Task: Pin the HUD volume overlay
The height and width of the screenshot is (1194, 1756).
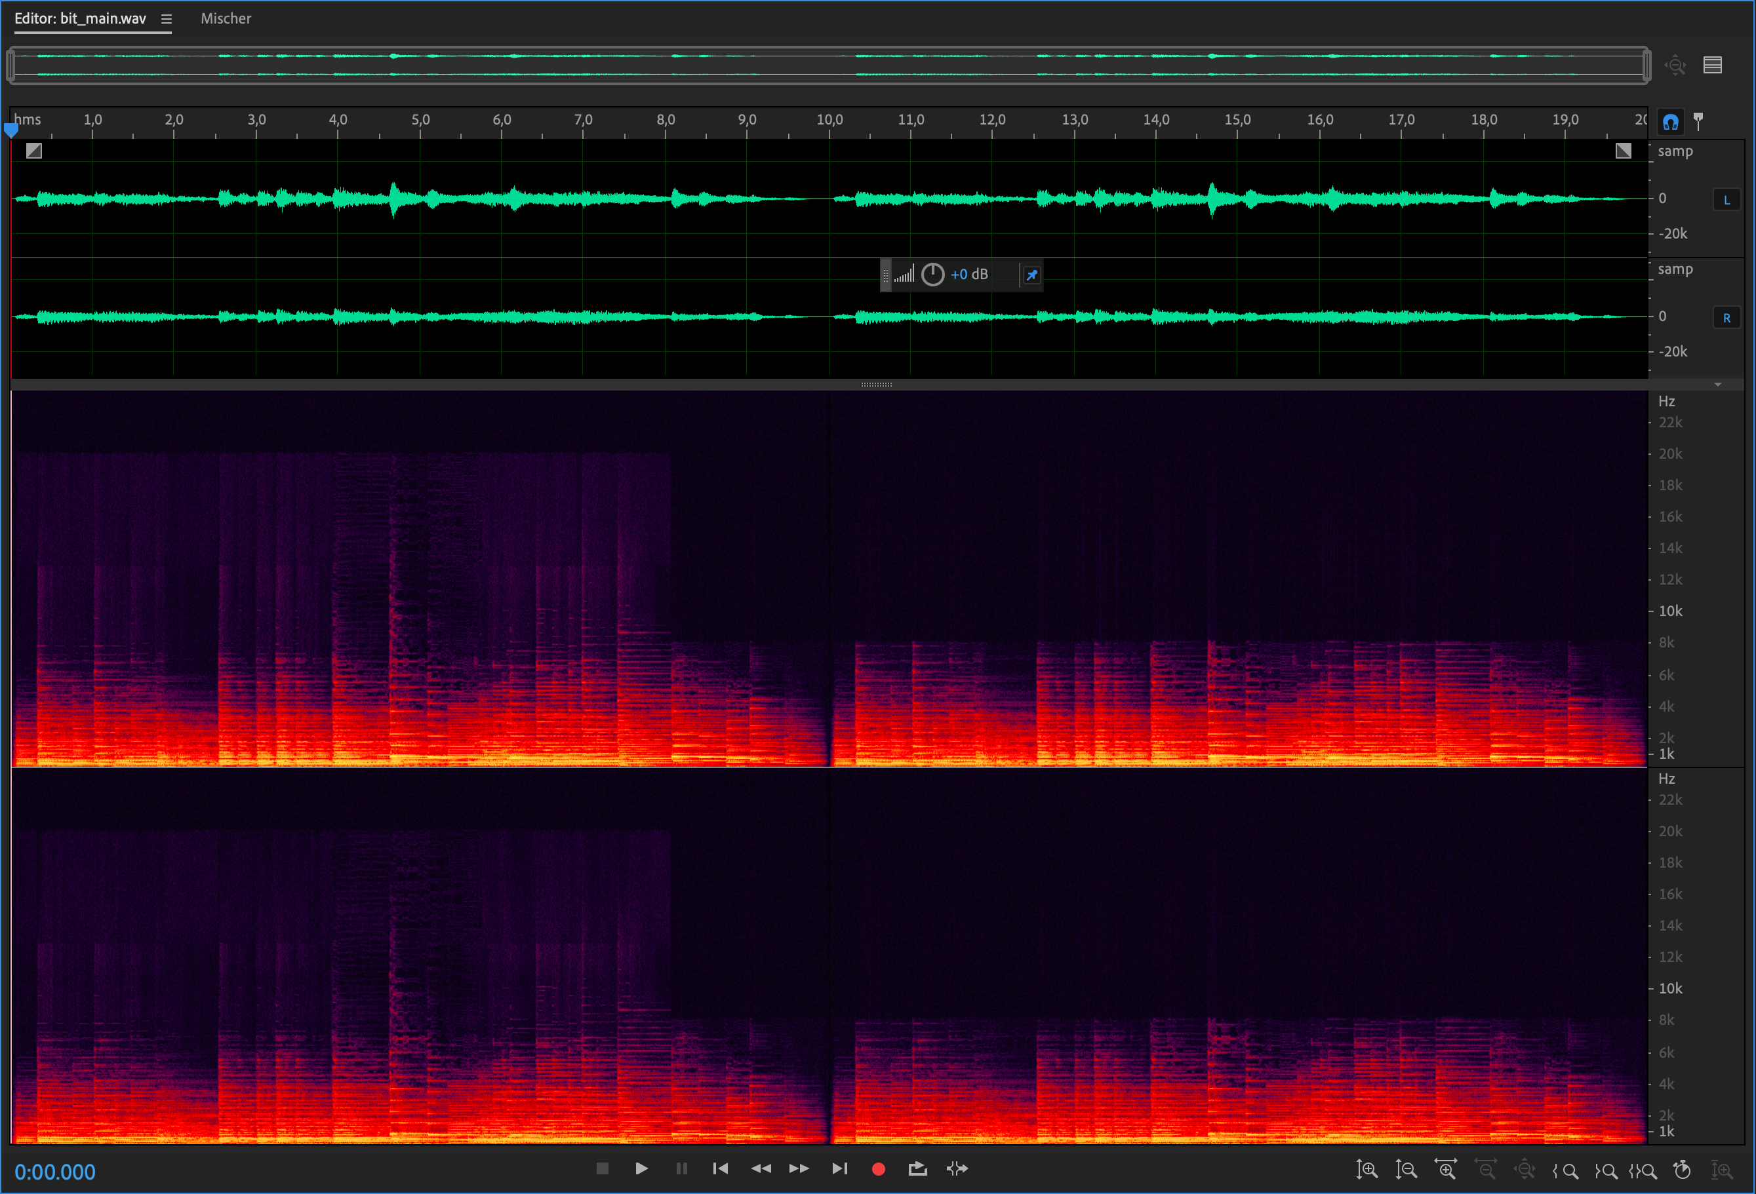Action: [x=1031, y=275]
